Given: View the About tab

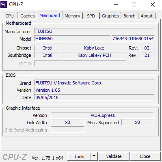Looking at the screenshot, I should point(147,16).
